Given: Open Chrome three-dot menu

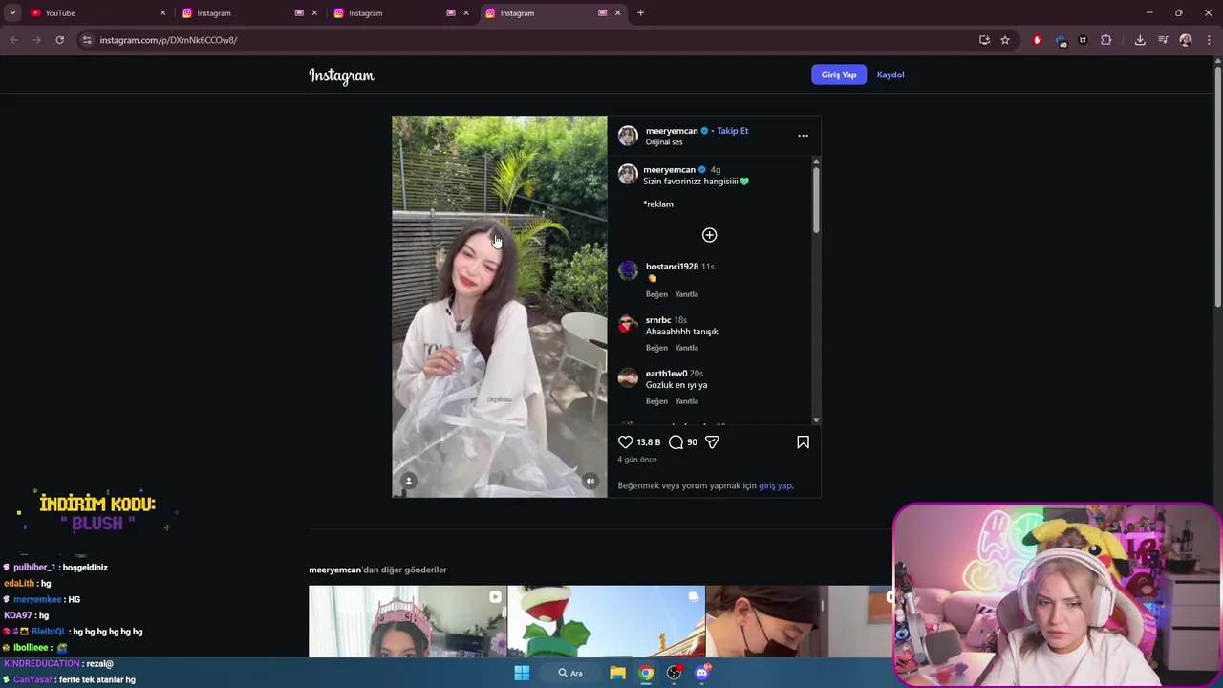Looking at the screenshot, I should coord(1209,40).
